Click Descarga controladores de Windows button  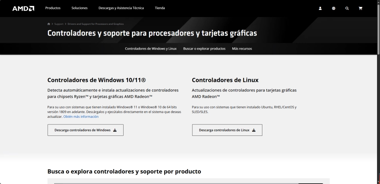(x=86, y=130)
